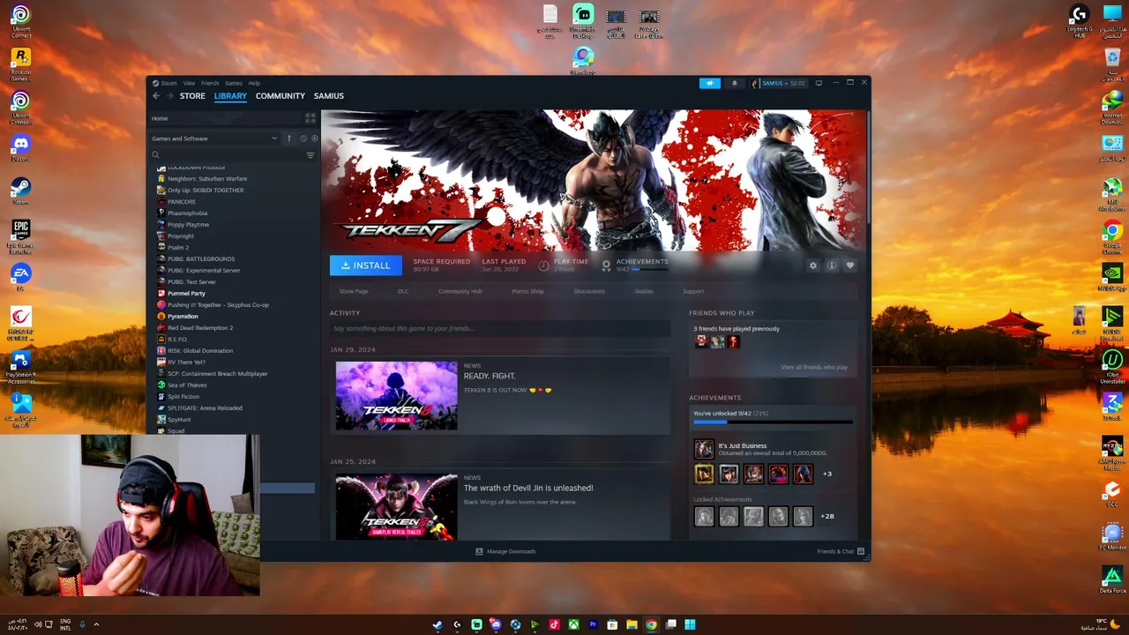This screenshot has width=1129, height=635.
Task: Open the Help menu
Action: pos(254,83)
